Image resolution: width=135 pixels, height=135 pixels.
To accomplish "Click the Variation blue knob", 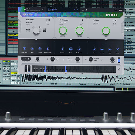I will 63,49.
